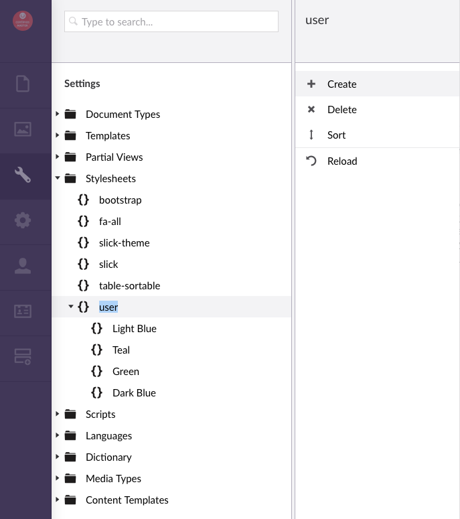Open the Forms section icon in sidebar
Image resolution: width=460 pixels, height=519 pixels.
[x=23, y=357]
